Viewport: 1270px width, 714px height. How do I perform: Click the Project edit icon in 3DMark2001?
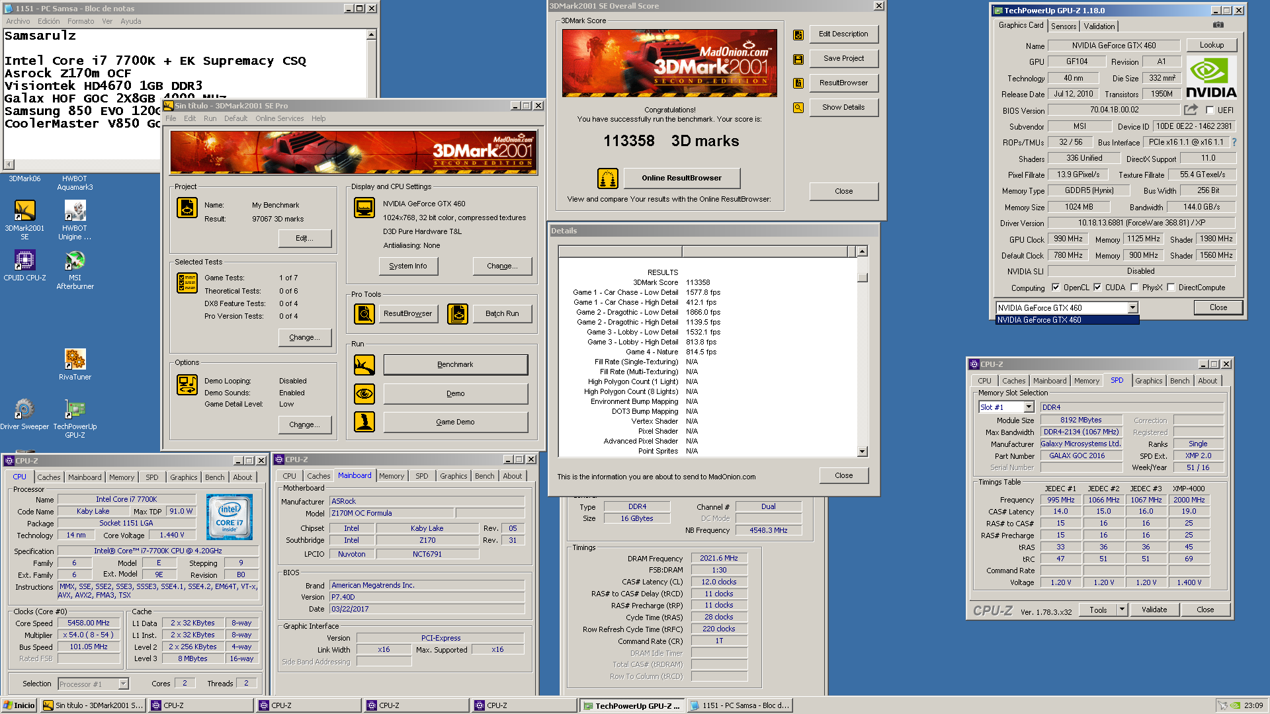coord(187,208)
